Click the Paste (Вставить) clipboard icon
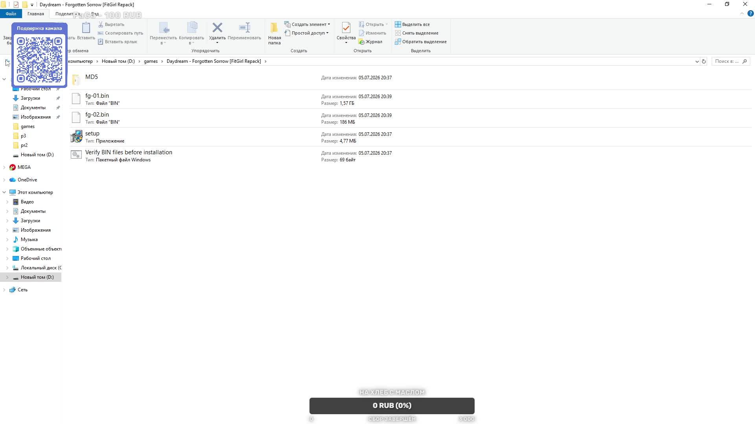 click(86, 31)
